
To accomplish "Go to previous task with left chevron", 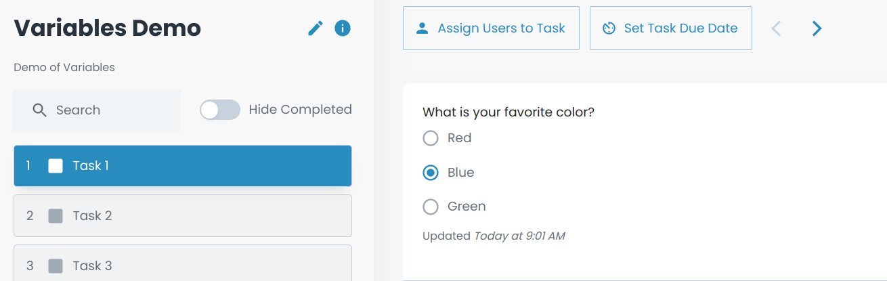I will tap(777, 28).
